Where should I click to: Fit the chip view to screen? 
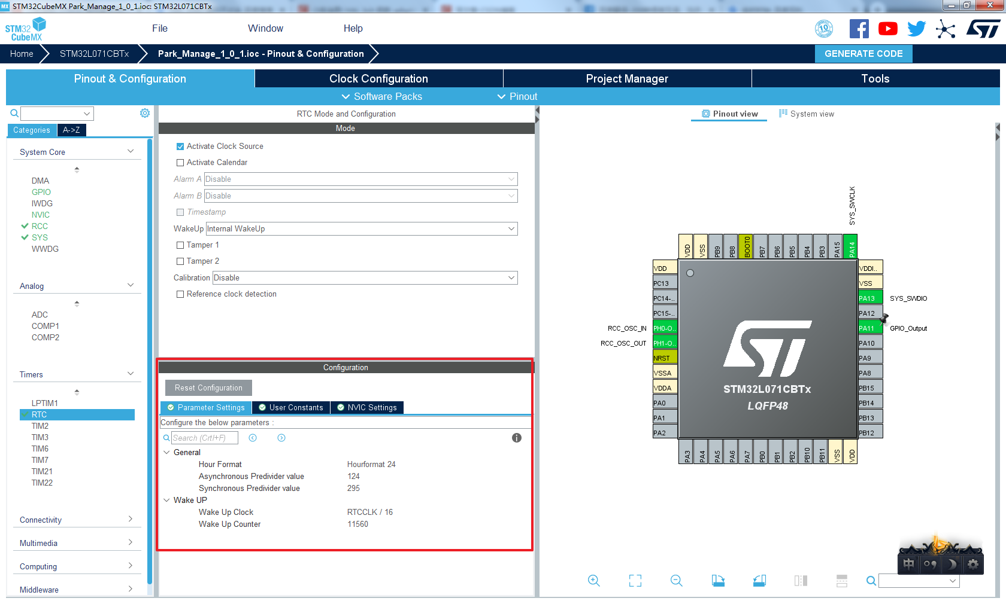click(635, 580)
